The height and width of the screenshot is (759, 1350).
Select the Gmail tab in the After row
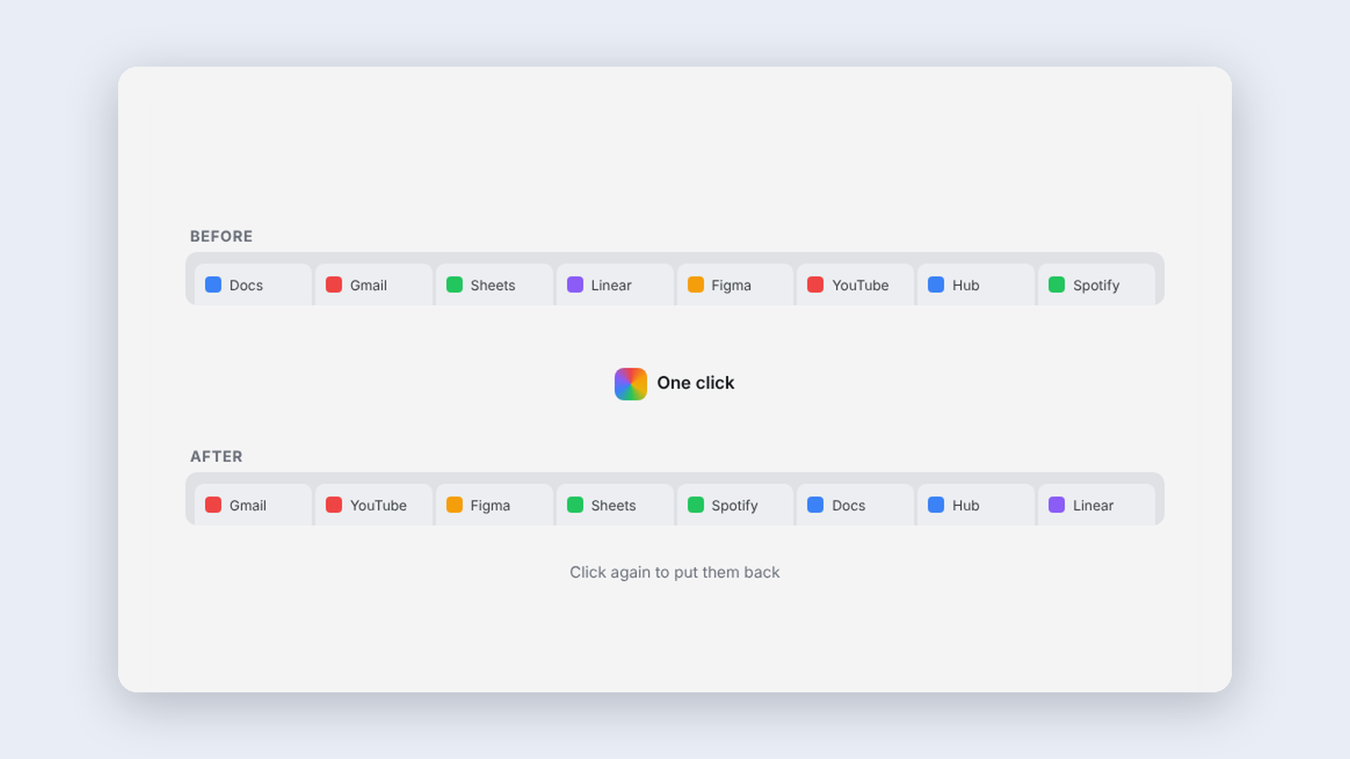click(253, 505)
